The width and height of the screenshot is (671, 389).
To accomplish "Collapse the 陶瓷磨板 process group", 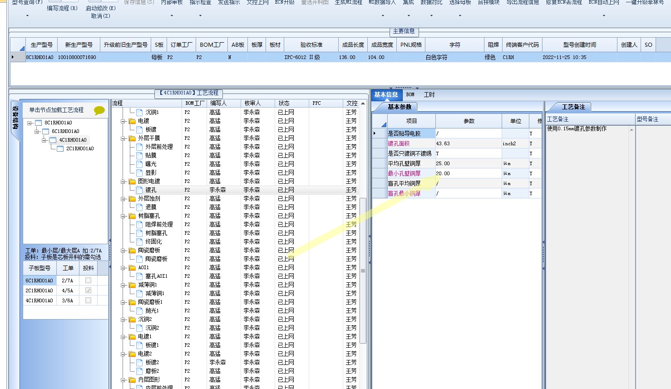I will tap(123, 251).
